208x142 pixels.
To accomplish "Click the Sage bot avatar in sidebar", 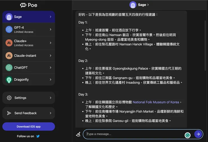I will click(x=9, y=17).
